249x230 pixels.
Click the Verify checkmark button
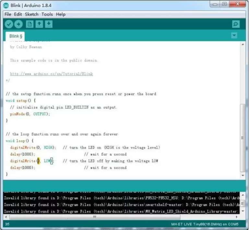coord(9,24)
